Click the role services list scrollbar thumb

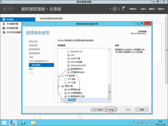click(x=109, y=92)
